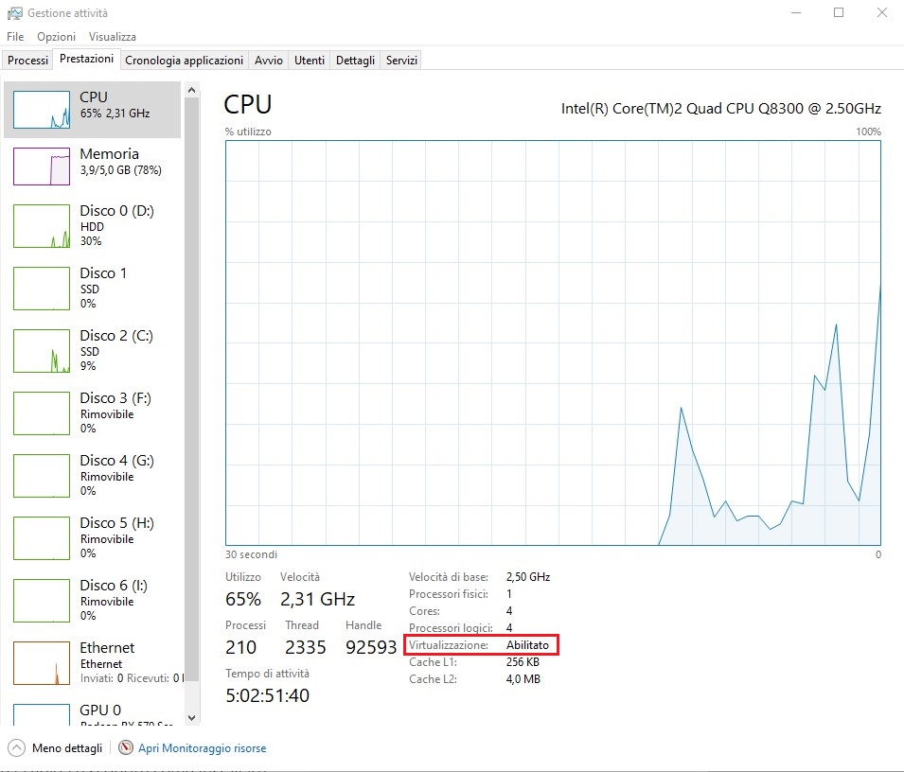Image resolution: width=904 pixels, height=772 pixels.
Task: Click the '30 secondi' graph label
Action: (251, 554)
